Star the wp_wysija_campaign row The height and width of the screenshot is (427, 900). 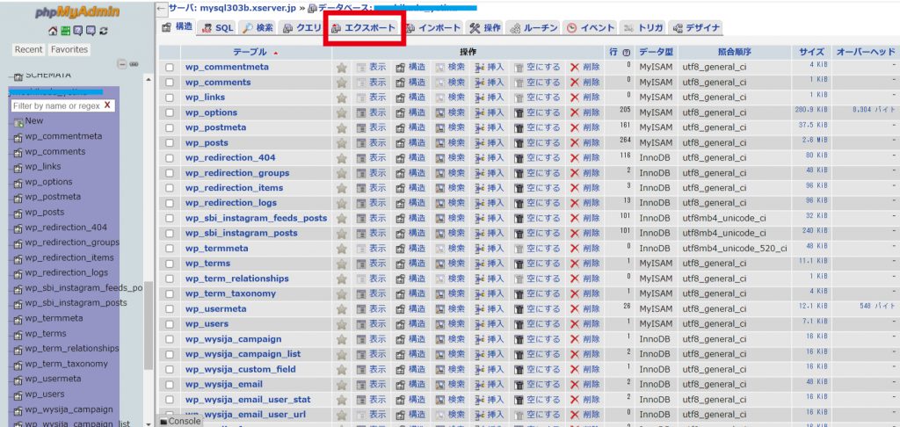342,339
